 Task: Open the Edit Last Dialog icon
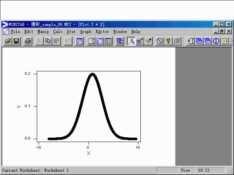[x=79, y=41]
